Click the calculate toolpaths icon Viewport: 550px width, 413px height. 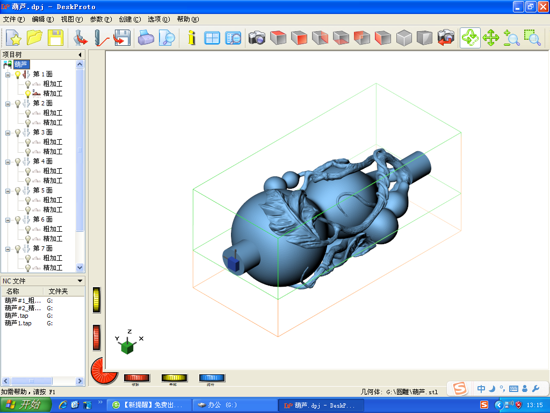pyautogui.click(x=101, y=38)
